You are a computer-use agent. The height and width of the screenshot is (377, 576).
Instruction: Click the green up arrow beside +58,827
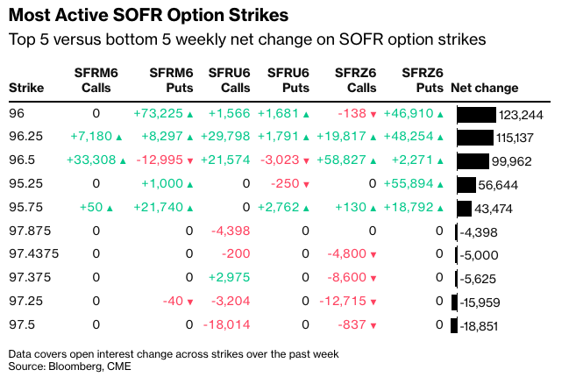pyautogui.click(x=373, y=161)
